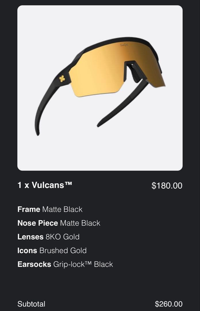The height and width of the screenshot is (311, 200).
Task: Click the 8KO Gold lens value
Action: 62,237
